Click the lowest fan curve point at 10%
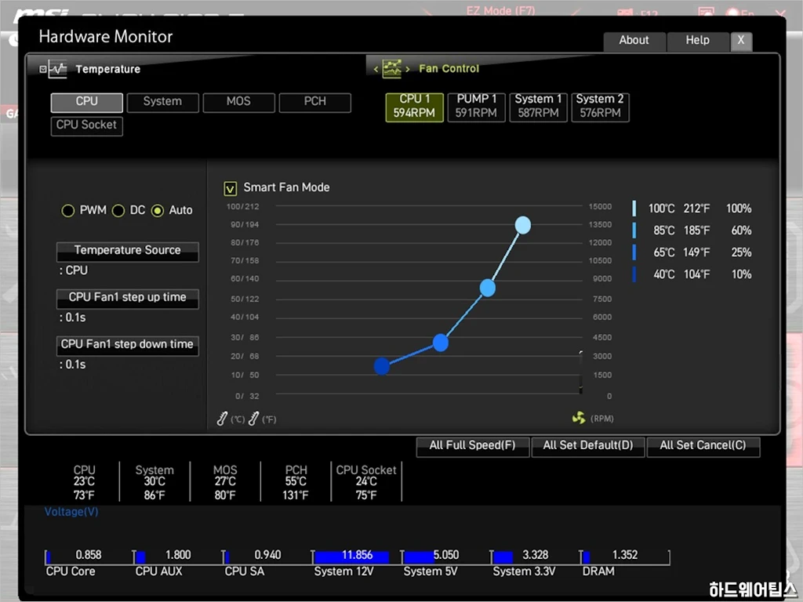 382,366
